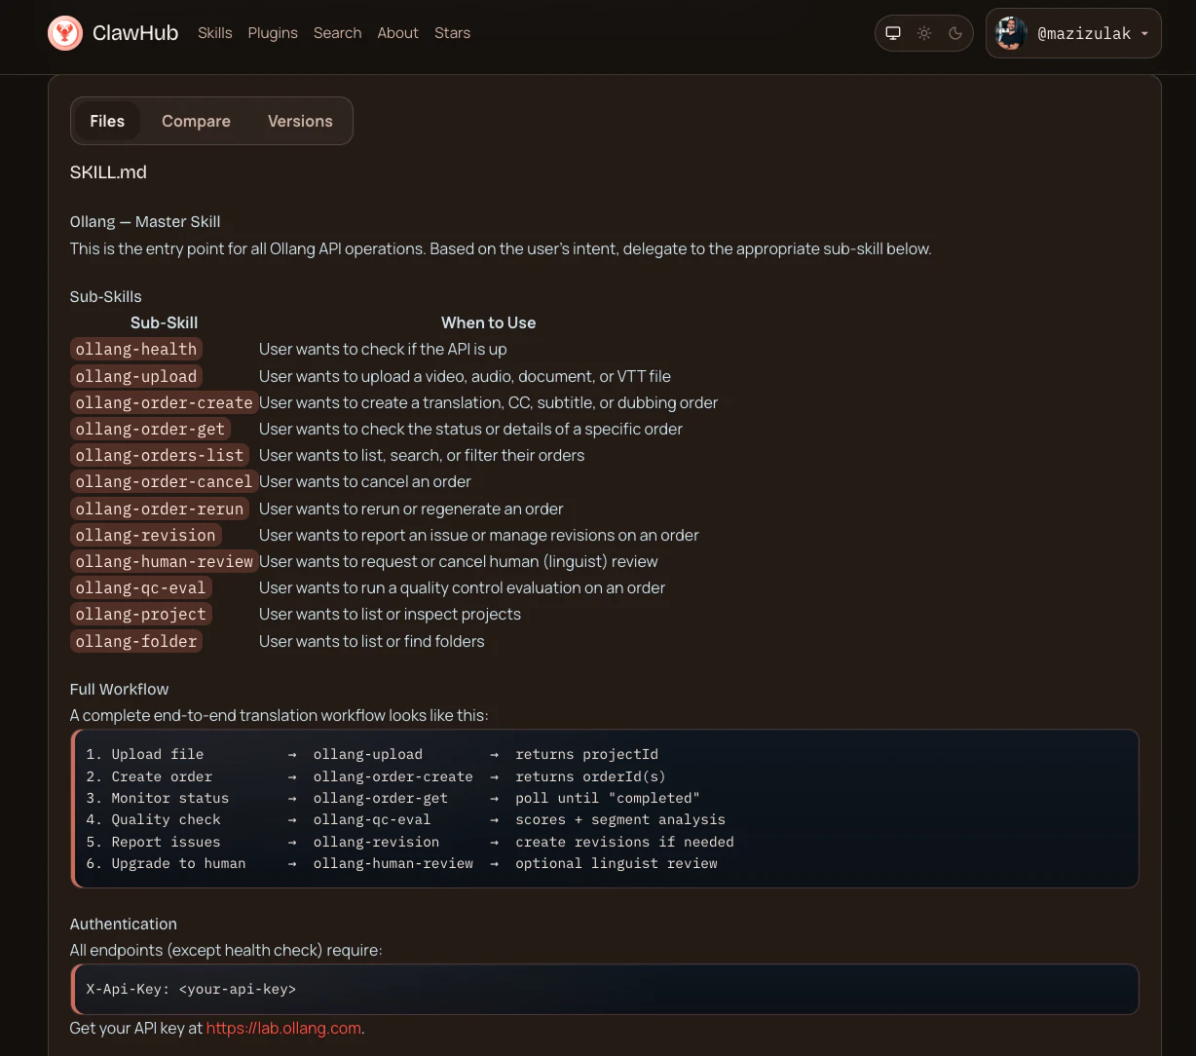Viewport: 1196px width, 1056px height.
Task: Switch to the Compare tab
Action: click(x=196, y=121)
